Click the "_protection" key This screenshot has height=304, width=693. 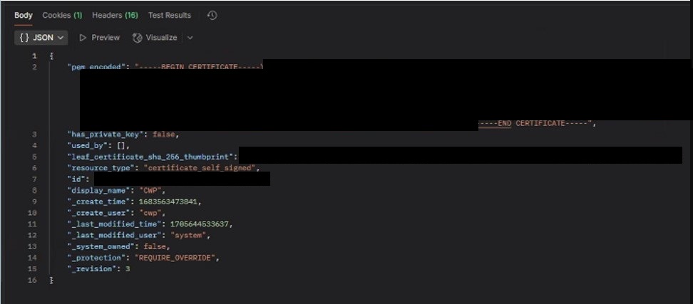point(97,258)
